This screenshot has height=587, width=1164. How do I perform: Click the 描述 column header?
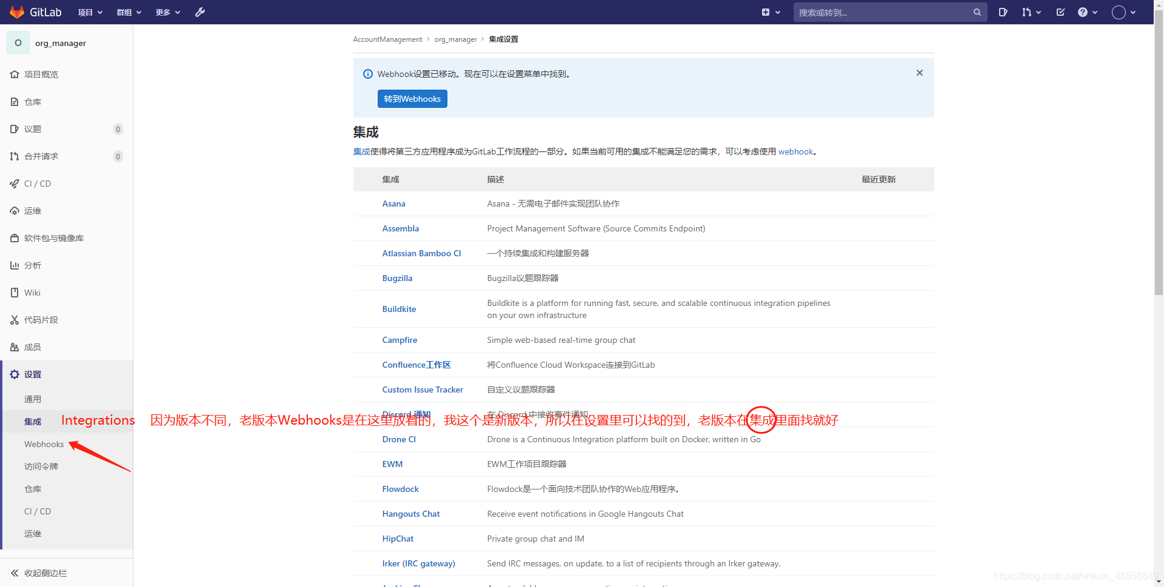point(495,179)
